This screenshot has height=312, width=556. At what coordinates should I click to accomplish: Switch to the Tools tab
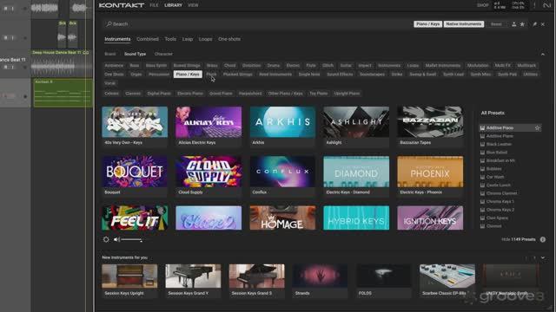pos(170,39)
